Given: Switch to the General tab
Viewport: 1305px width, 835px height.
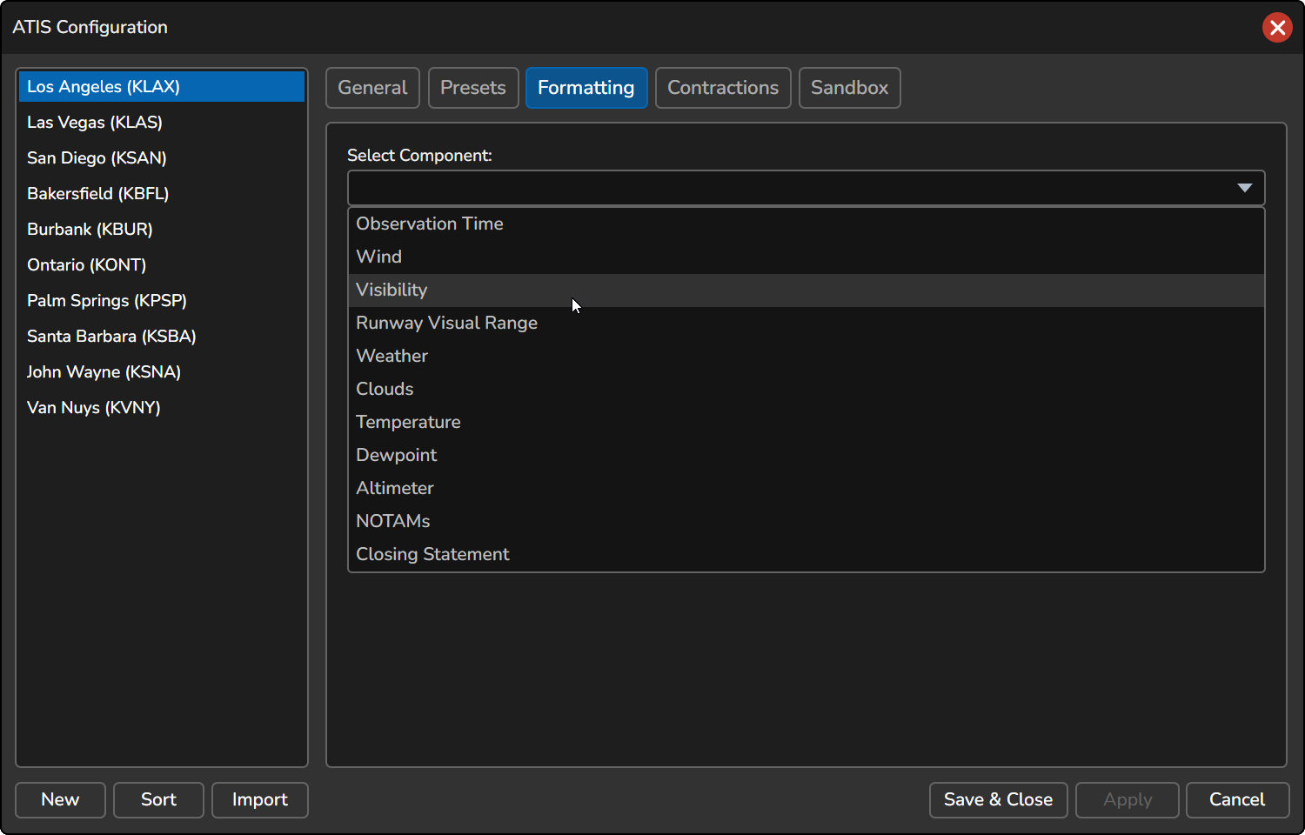Looking at the screenshot, I should click(x=372, y=88).
